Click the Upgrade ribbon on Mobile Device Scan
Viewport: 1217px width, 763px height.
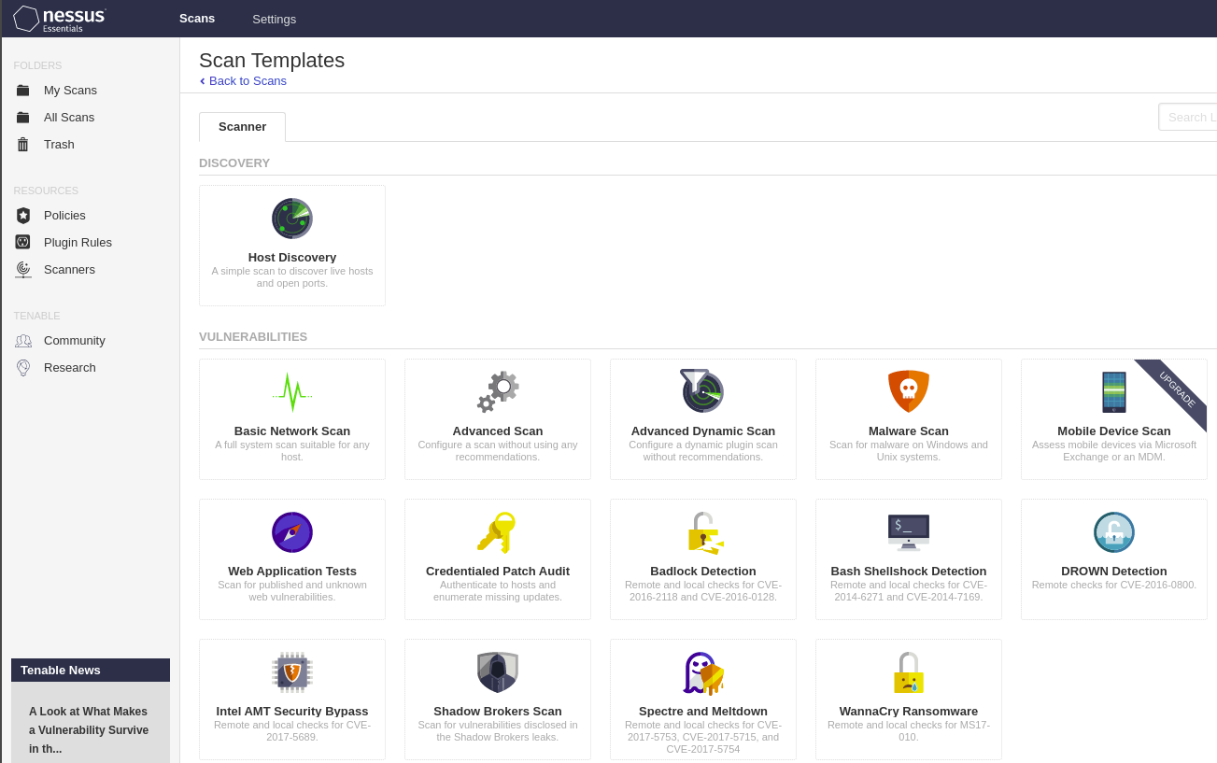click(x=1178, y=389)
